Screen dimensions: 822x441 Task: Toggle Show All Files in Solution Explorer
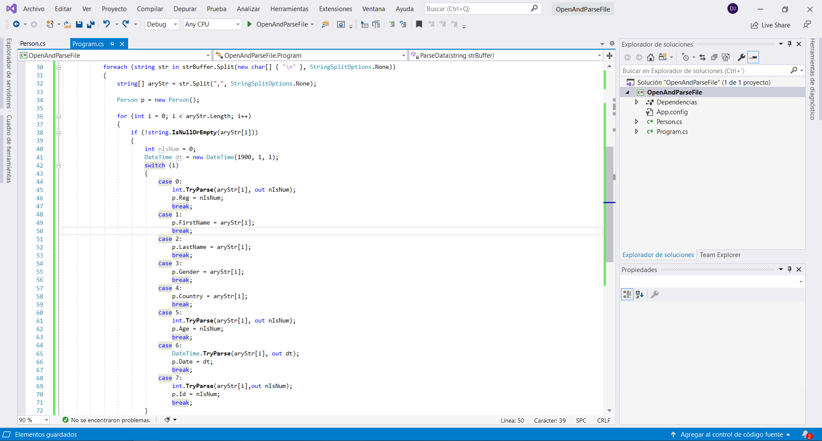click(x=726, y=57)
